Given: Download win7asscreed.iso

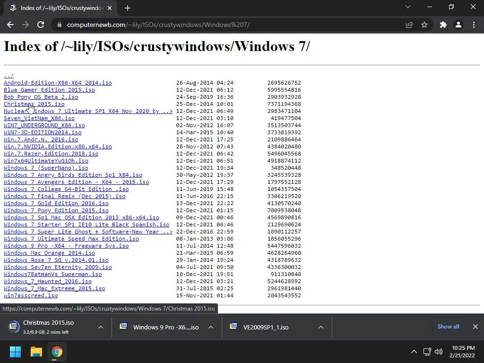Looking at the screenshot, I should click(x=31, y=296).
